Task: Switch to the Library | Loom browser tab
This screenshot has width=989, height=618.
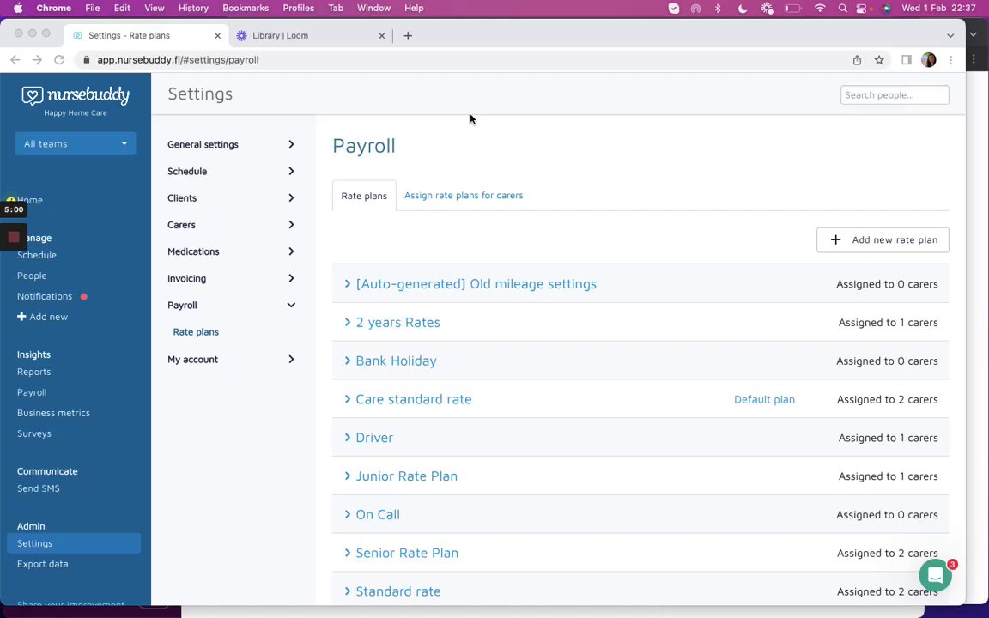Action: point(310,36)
